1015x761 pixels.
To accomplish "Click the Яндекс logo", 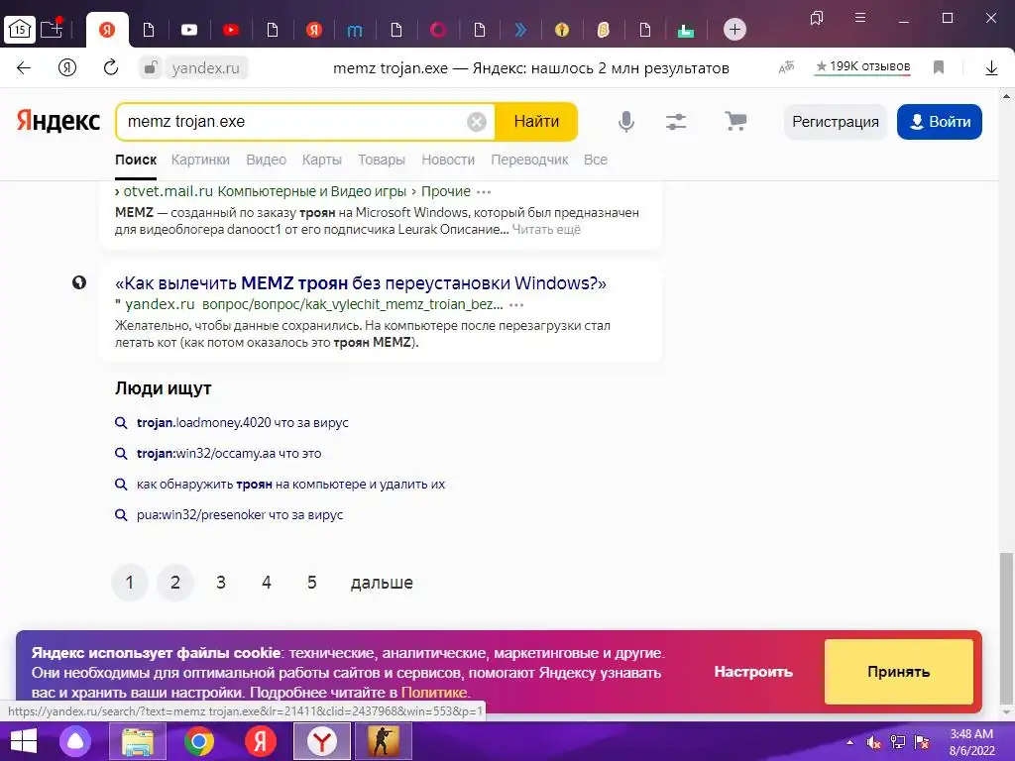I will pos(58,121).
